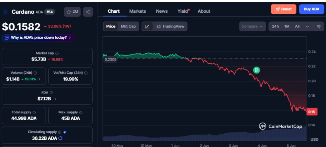Click the $7.12B FDV value

(x=44, y=99)
